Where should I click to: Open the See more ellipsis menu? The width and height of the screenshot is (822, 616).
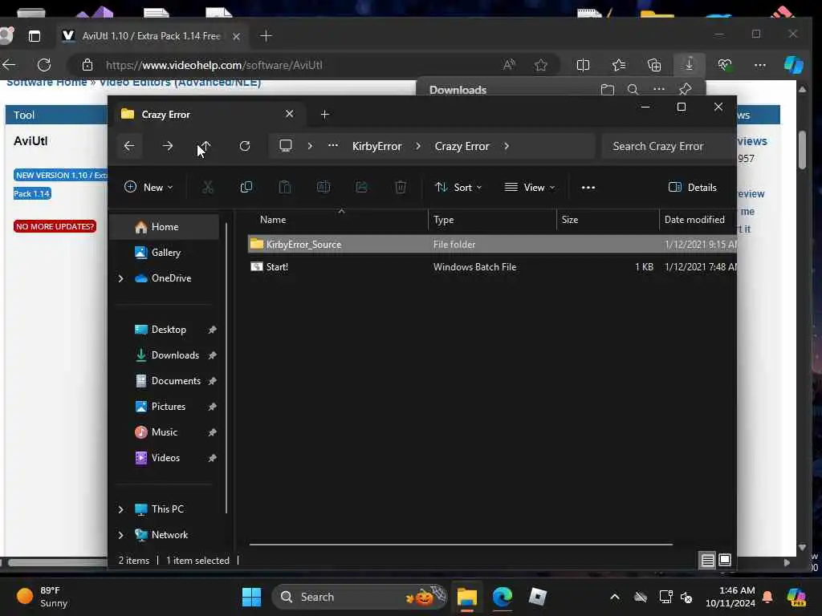pos(588,187)
